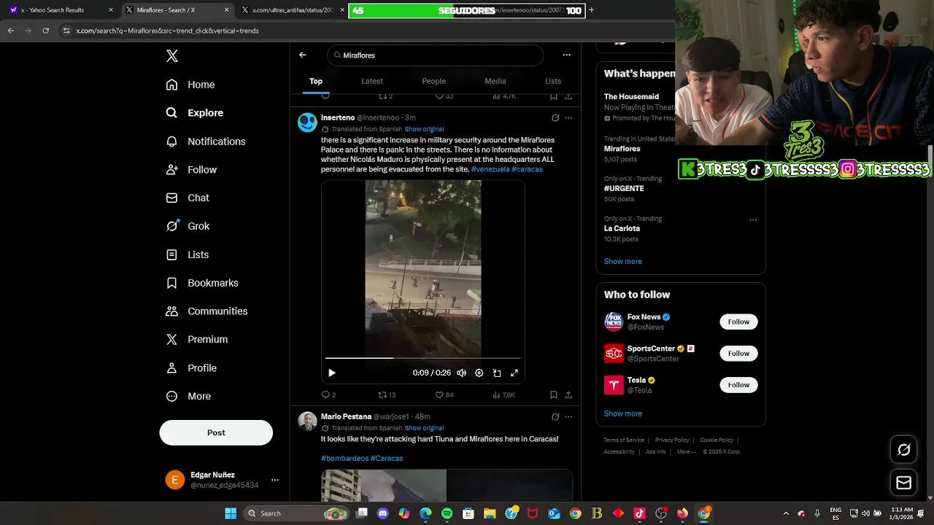Image resolution: width=934 pixels, height=525 pixels.
Task: Select the Top tab
Action: [316, 81]
